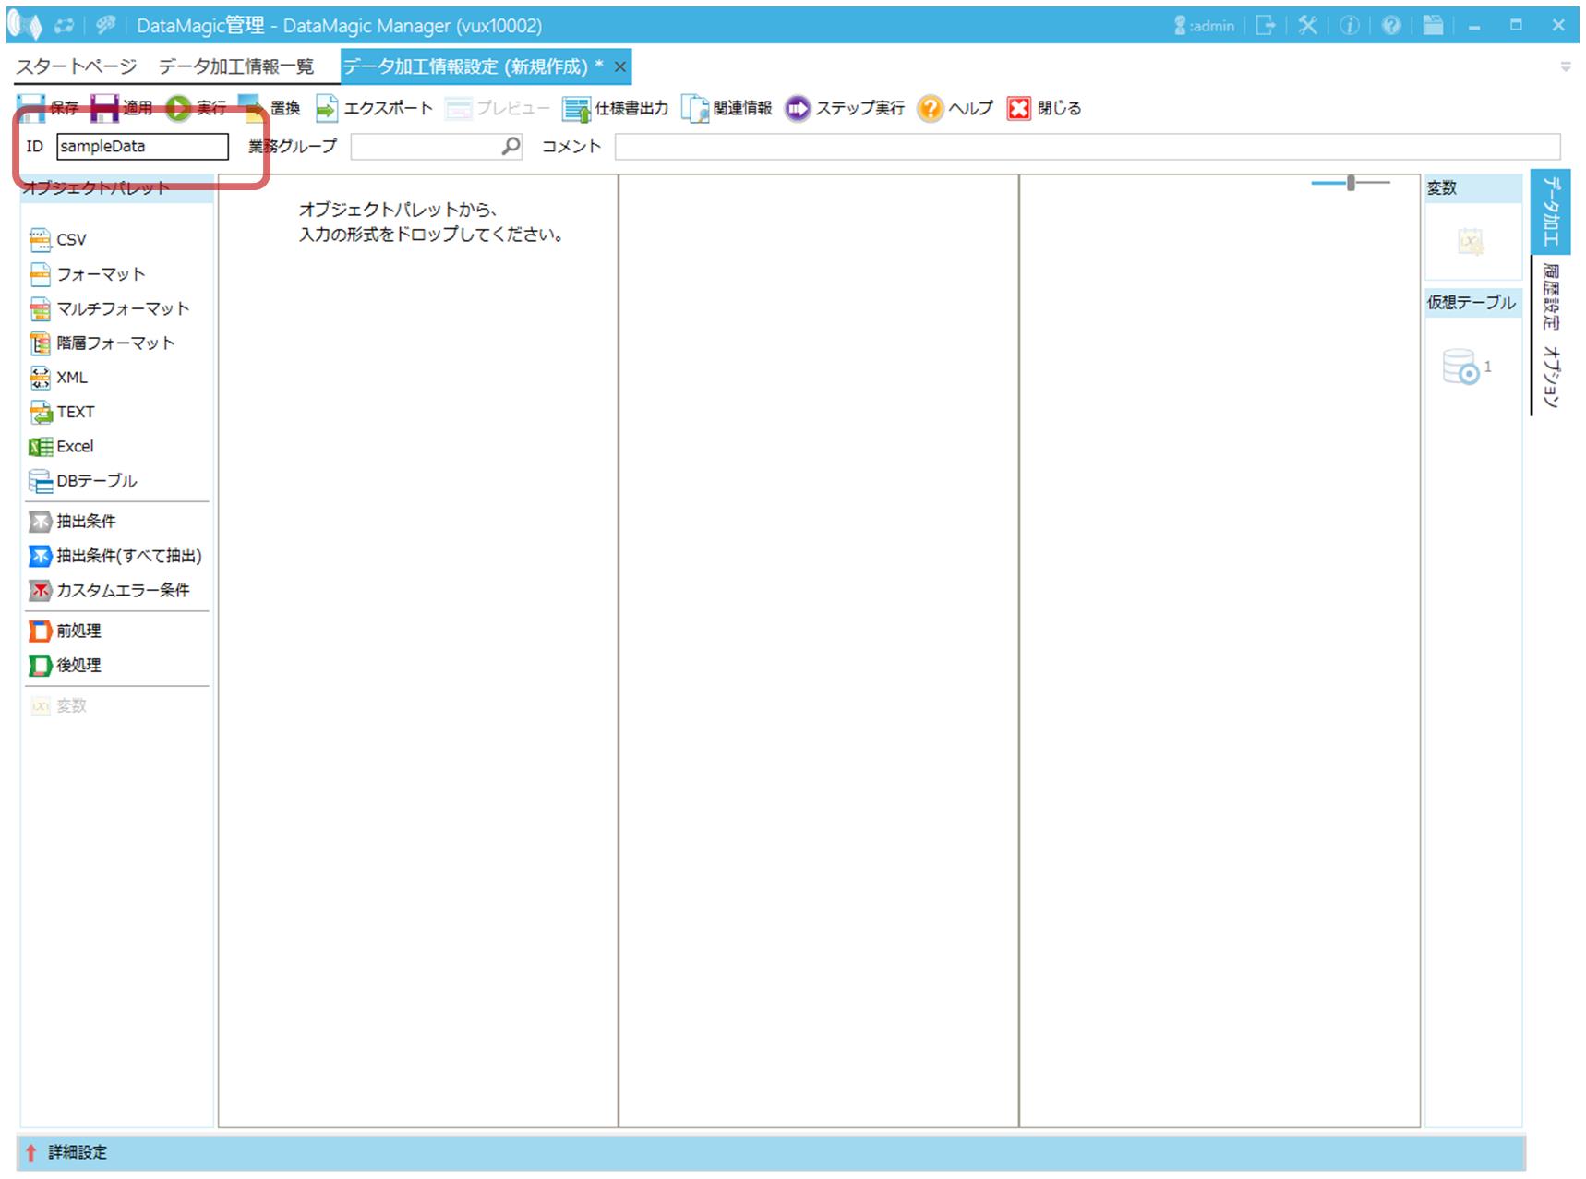The width and height of the screenshot is (1586, 1179).
Task: Click the info icon in title bar
Action: pos(1350,26)
